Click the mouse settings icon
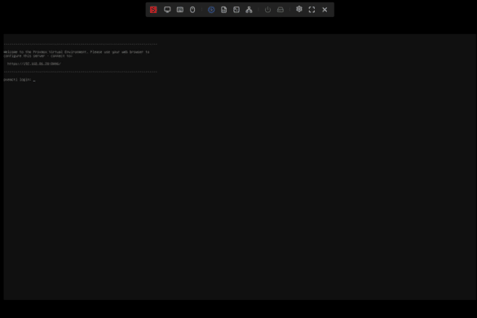 coord(192,10)
